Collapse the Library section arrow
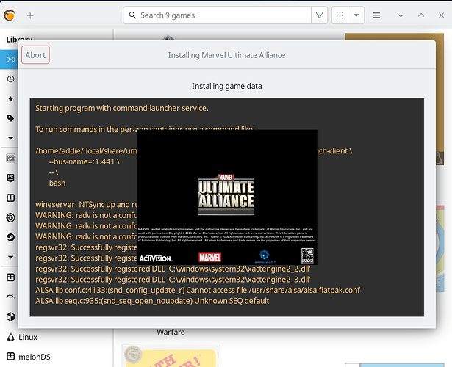The image size is (452, 367). [11, 138]
